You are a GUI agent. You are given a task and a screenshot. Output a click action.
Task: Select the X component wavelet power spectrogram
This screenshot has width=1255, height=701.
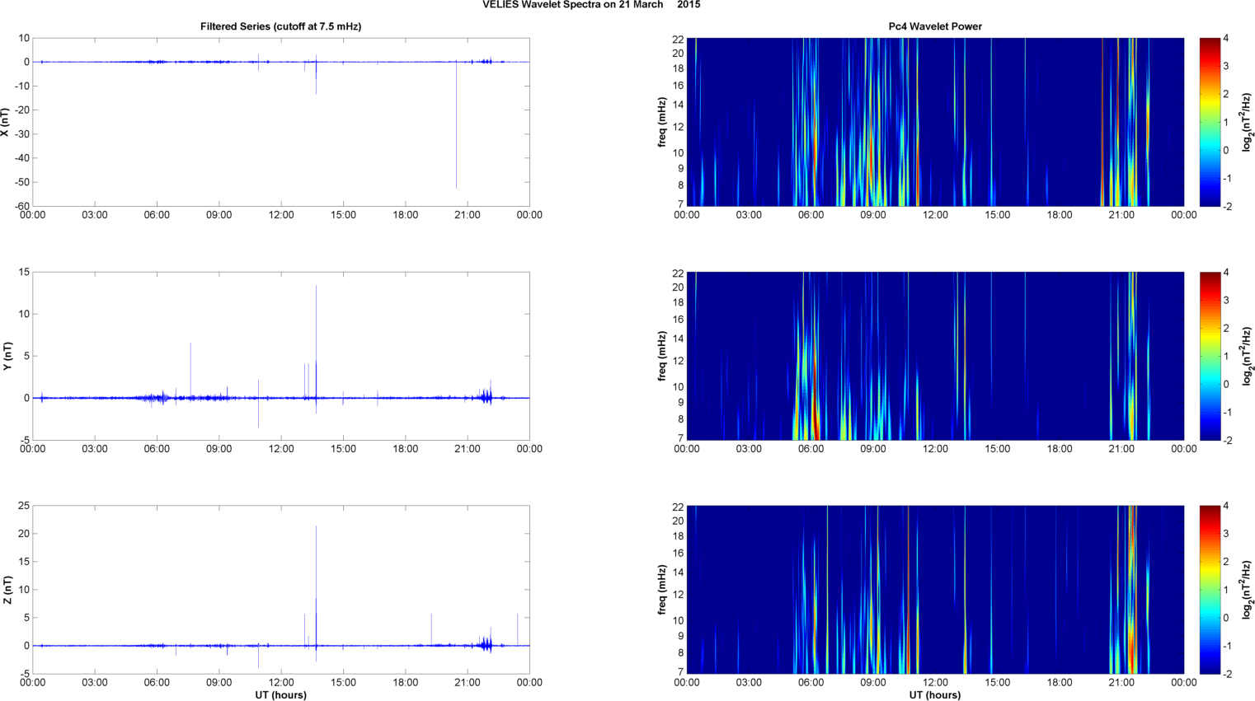coord(934,122)
